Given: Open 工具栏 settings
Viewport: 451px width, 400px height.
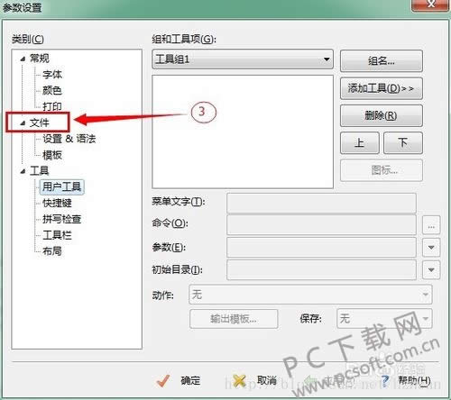Looking at the screenshot, I should [x=57, y=235].
